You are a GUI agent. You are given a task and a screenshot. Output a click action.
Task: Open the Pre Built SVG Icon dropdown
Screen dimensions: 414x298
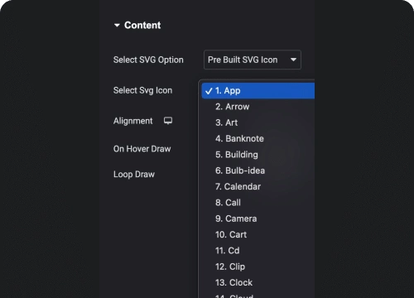tap(253, 60)
